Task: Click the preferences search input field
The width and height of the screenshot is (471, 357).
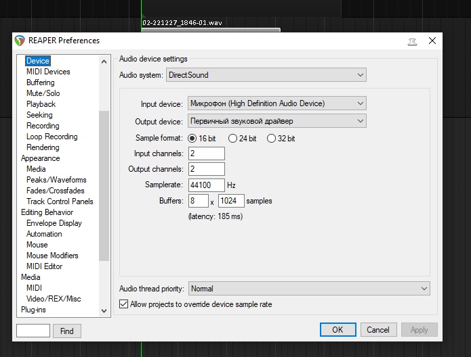Action: tap(33, 331)
